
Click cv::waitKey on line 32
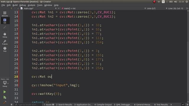(43, 94)
